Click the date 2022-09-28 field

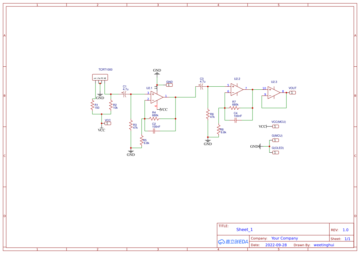pyautogui.click(x=276, y=245)
